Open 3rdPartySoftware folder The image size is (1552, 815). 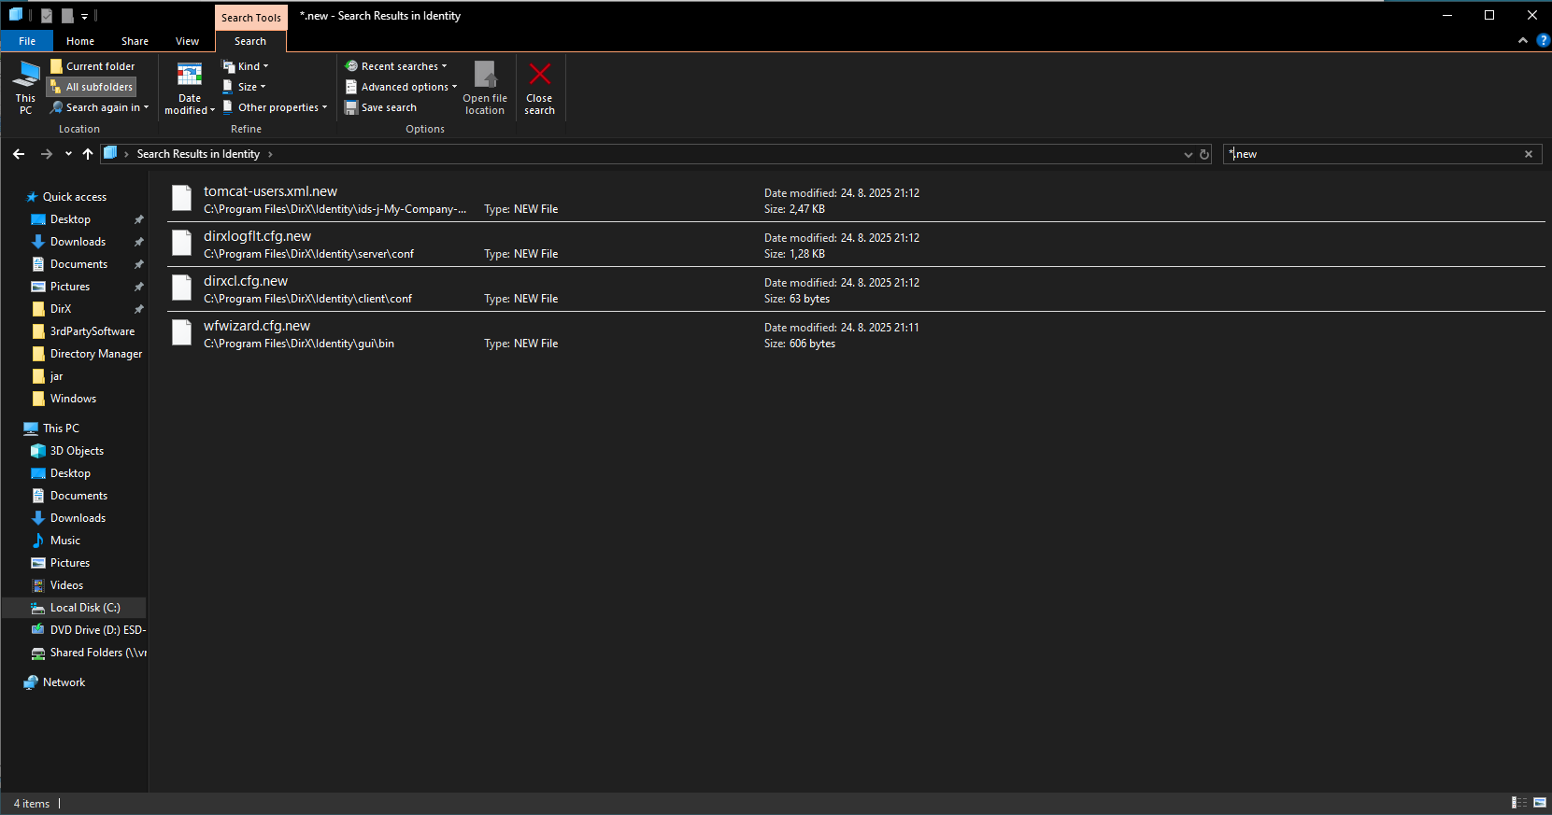tap(92, 331)
